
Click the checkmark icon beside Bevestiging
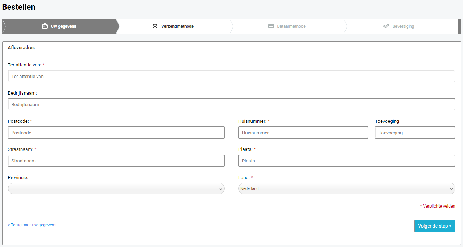(x=386, y=26)
